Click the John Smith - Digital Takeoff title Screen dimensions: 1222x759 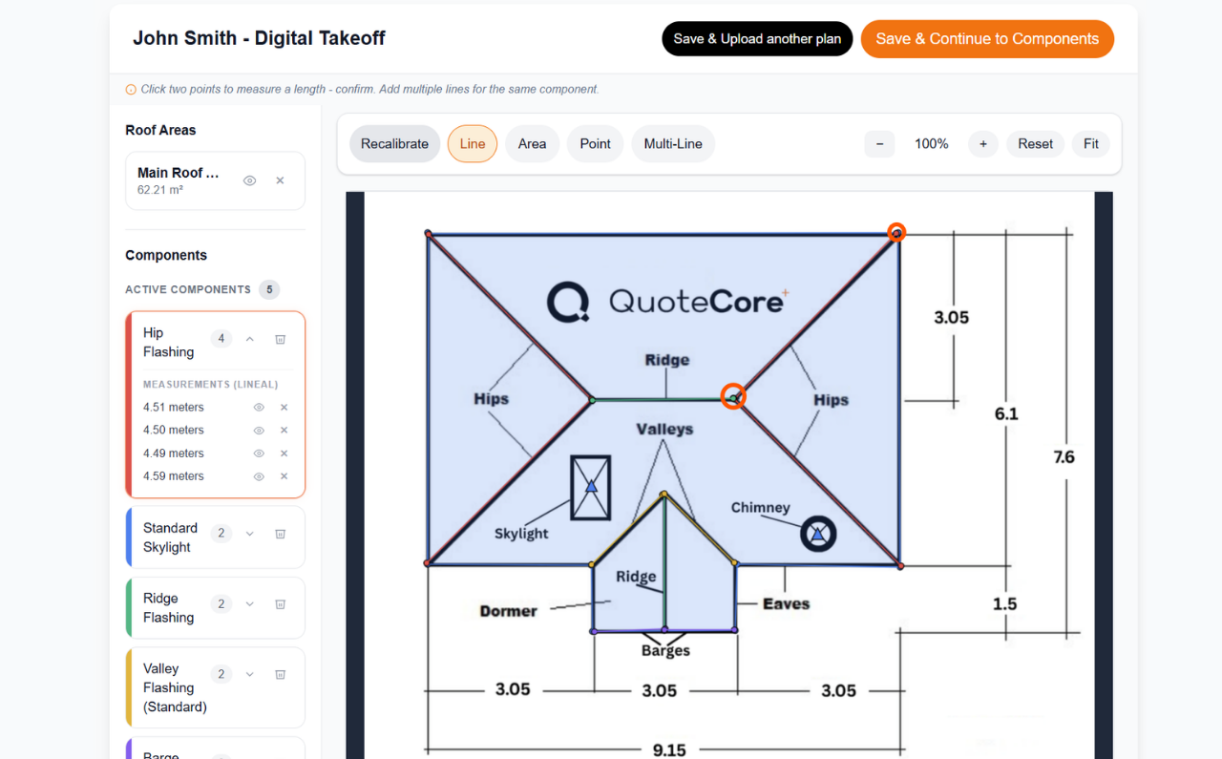[259, 38]
